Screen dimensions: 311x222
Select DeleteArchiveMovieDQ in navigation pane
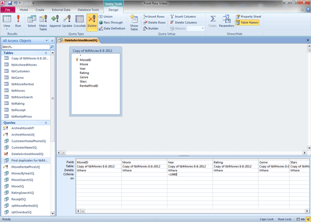[x=27, y=154]
